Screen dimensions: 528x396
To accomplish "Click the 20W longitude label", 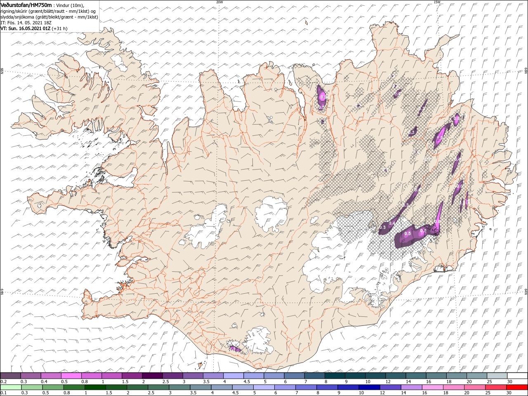I will point(219,2).
